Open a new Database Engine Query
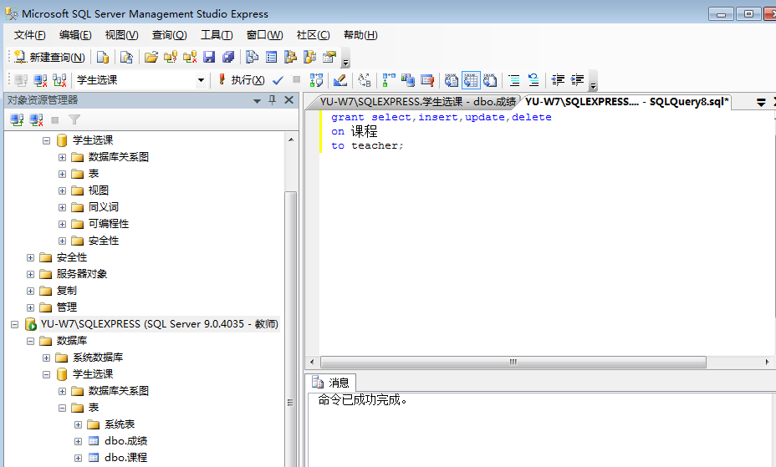The width and height of the screenshot is (776, 467). (103, 58)
